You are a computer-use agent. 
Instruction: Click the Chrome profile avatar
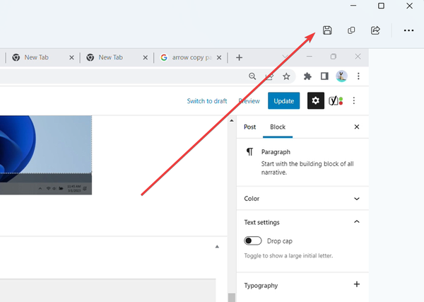[341, 76]
